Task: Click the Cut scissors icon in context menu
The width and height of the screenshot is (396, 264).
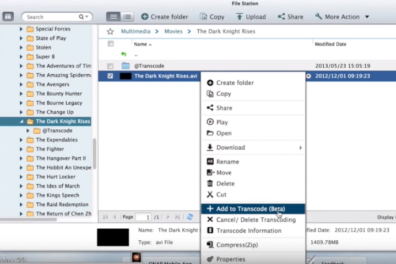Action: click(210, 194)
